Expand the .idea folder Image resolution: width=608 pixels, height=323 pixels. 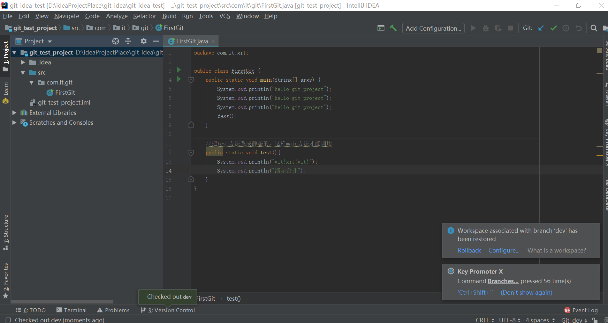pyautogui.click(x=23, y=62)
